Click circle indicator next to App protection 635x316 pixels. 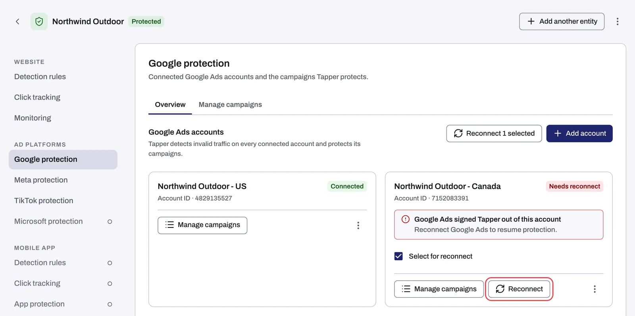click(x=110, y=304)
